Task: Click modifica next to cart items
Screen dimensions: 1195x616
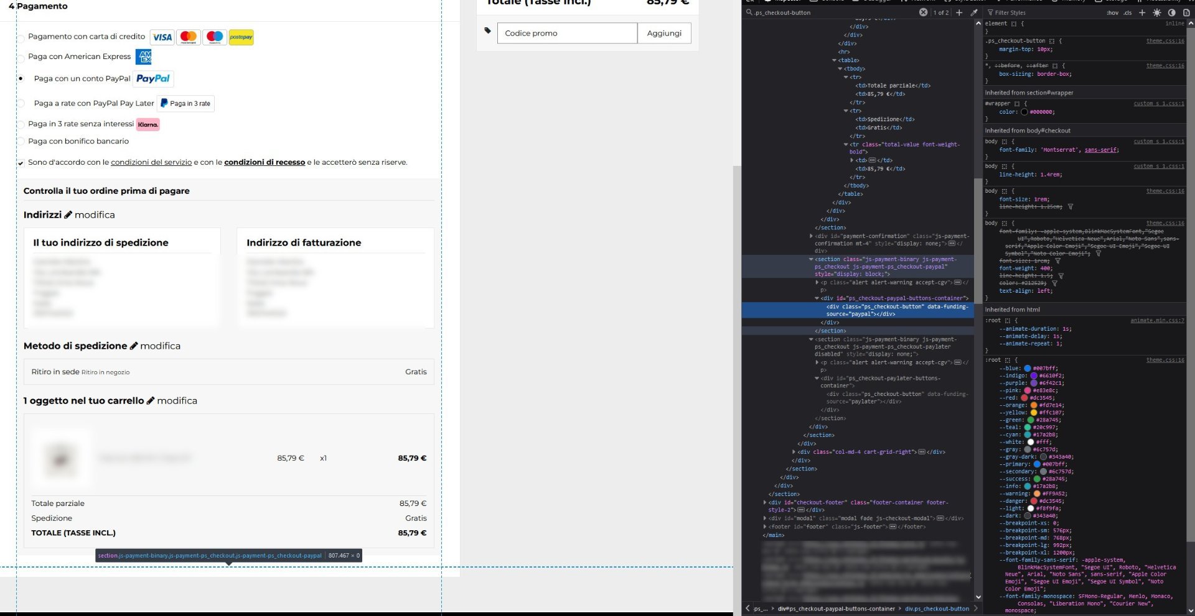Action: click(x=177, y=401)
